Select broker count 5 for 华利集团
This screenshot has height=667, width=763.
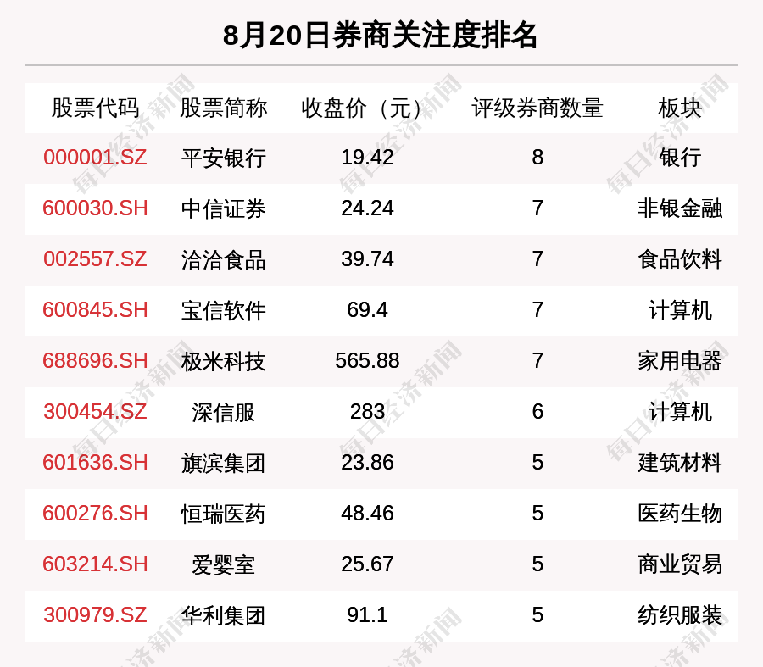[x=537, y=615]
